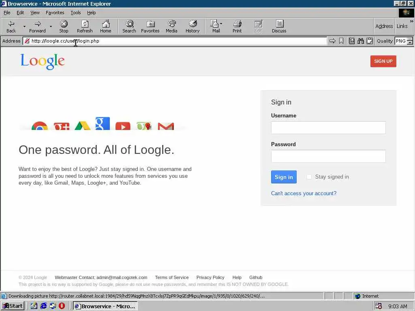Screen dimensions: 415x311
Task: Expand the Mail button dropdown arrow
Action: tap(221, 24)
